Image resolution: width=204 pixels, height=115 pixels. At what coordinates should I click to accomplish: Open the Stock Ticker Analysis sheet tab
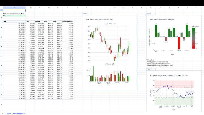[15, 114]
